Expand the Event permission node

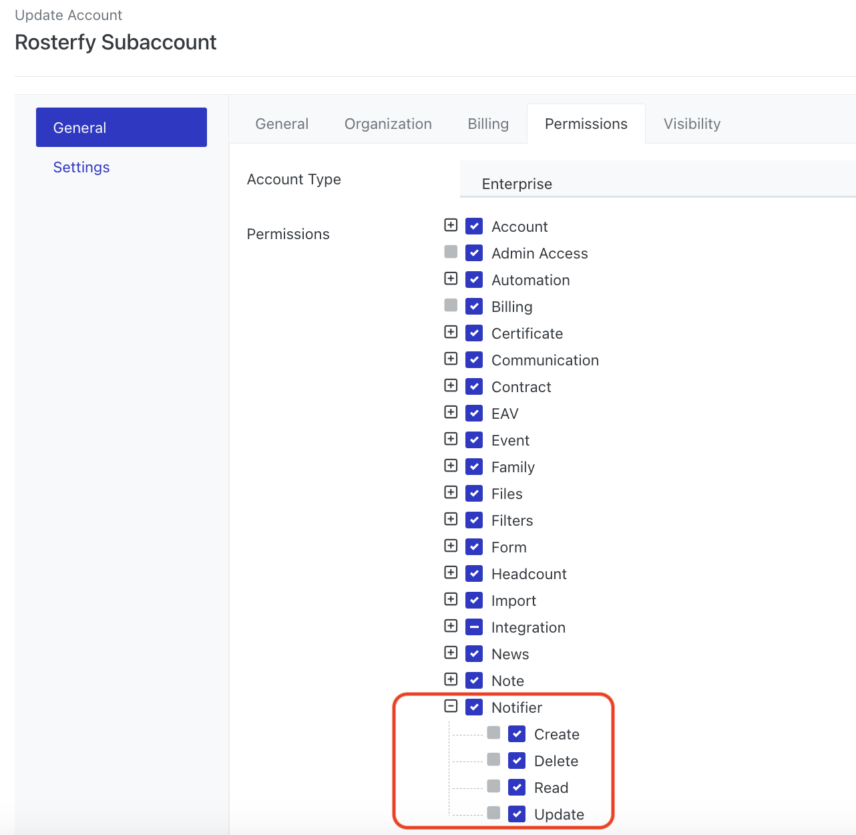(451, 439)
